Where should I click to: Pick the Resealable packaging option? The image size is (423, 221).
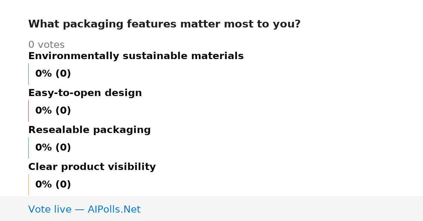[x=90, y=130]
